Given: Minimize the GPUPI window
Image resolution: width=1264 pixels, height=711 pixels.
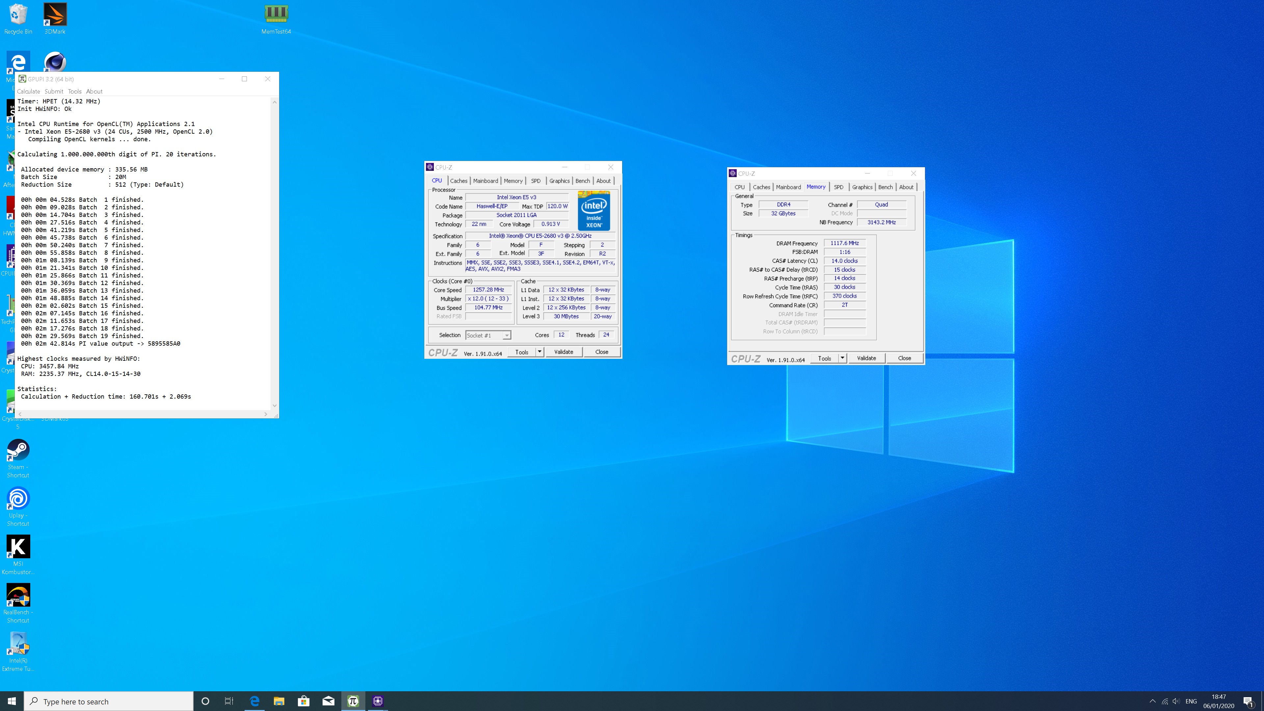Looking at the screenshot, I should tap(221, 79).
